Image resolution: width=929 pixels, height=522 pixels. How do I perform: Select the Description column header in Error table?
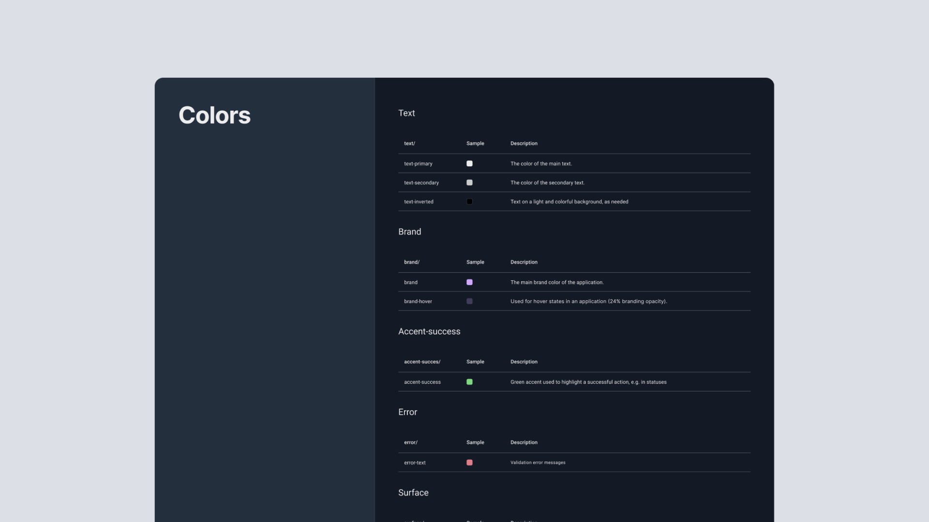(524, 442)
